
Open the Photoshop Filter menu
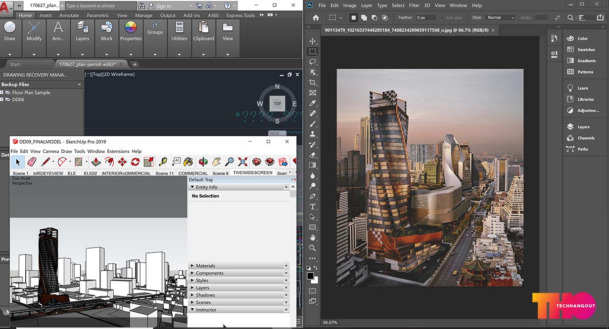tap(414, 5)
